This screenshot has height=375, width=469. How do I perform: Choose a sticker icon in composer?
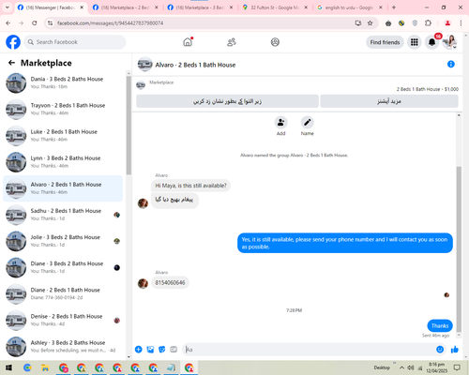tap(162, 350)
